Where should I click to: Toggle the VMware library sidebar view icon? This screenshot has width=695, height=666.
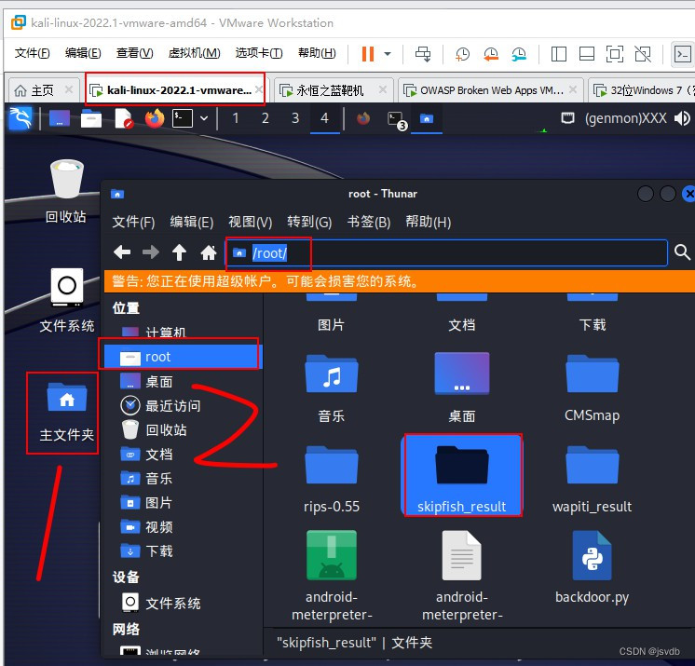558,54
